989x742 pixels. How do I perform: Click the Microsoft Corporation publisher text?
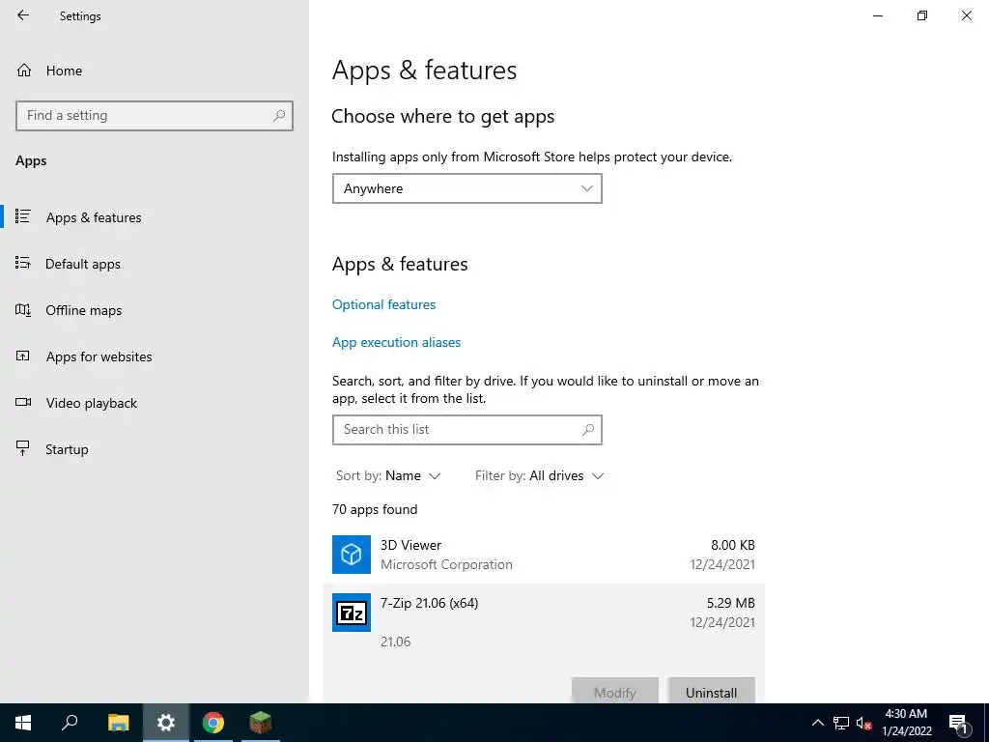[x=446, y=564]
